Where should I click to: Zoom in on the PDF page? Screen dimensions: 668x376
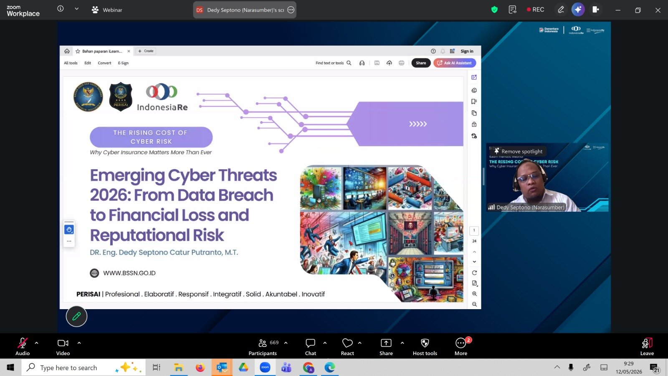(x=474, y=294)
